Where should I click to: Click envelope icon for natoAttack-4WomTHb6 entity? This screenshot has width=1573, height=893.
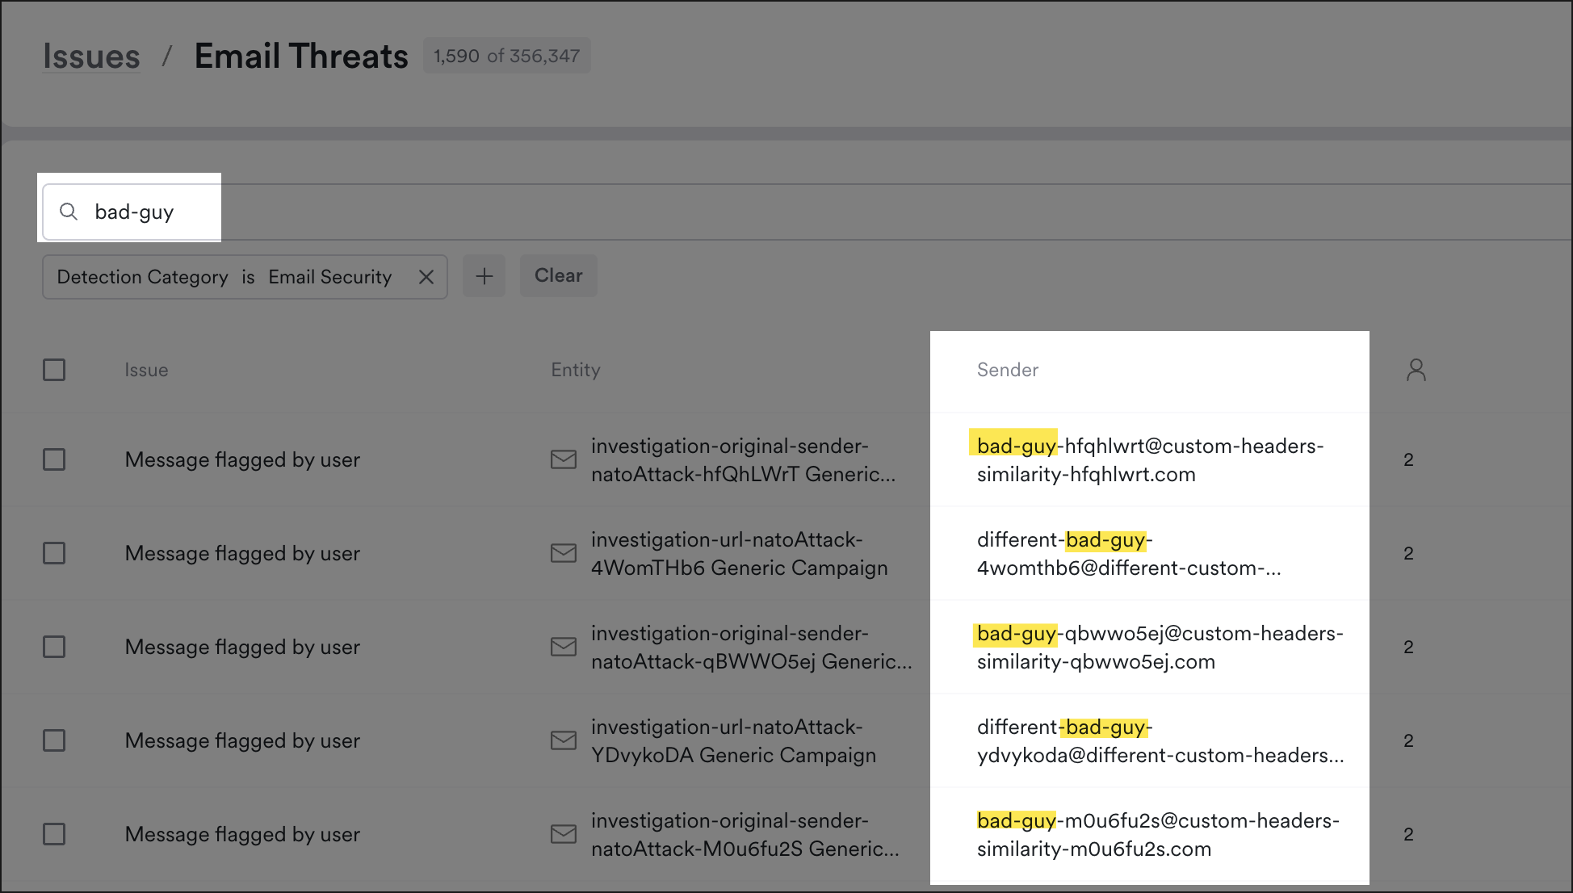click(x=564, y=553)
